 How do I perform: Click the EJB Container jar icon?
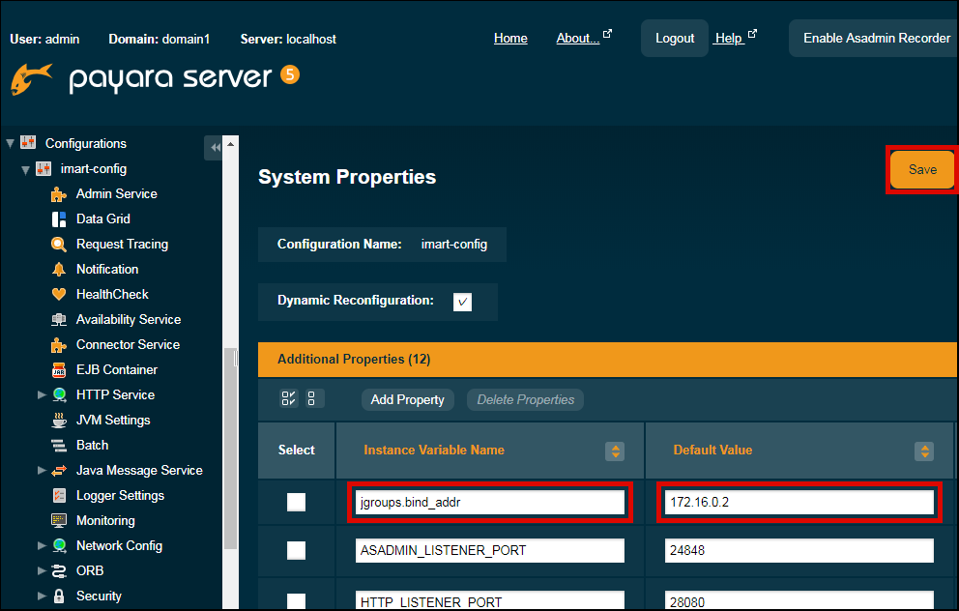click(x=58, y=370)
